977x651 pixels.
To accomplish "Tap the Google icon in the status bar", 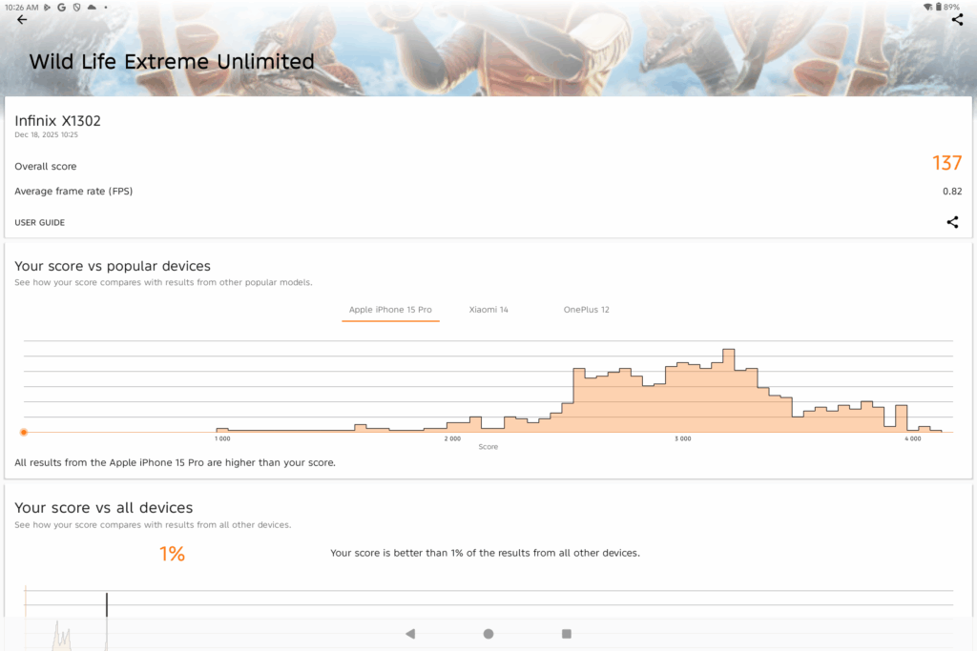I will (x=61, y=7).
